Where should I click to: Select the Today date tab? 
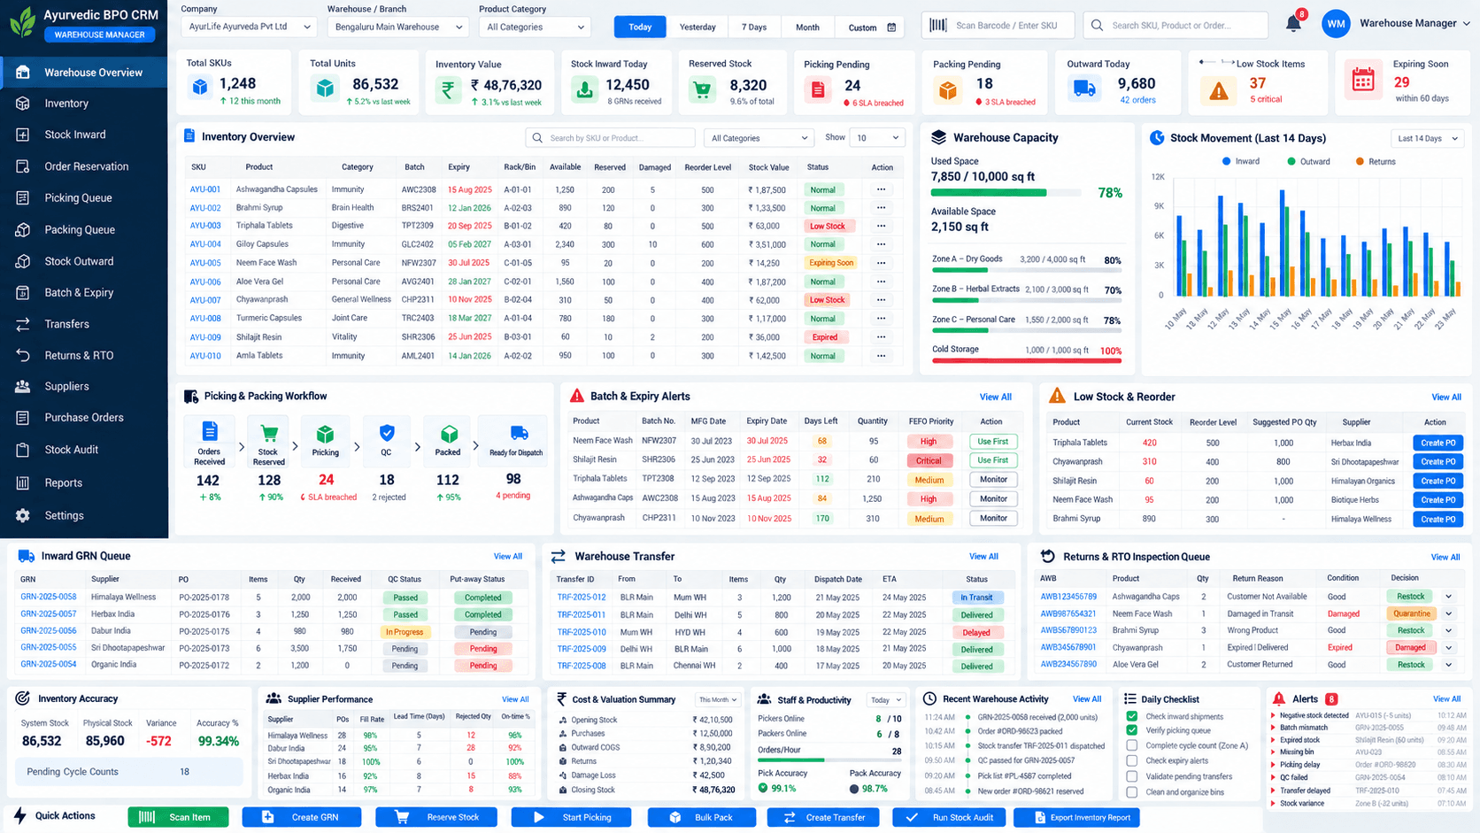pos(640,27)
